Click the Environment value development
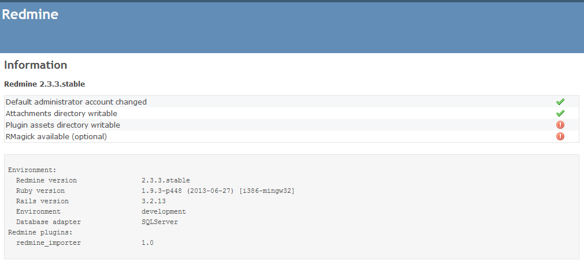The width and height of the screenshot is (584, 272). pos(163,211)
